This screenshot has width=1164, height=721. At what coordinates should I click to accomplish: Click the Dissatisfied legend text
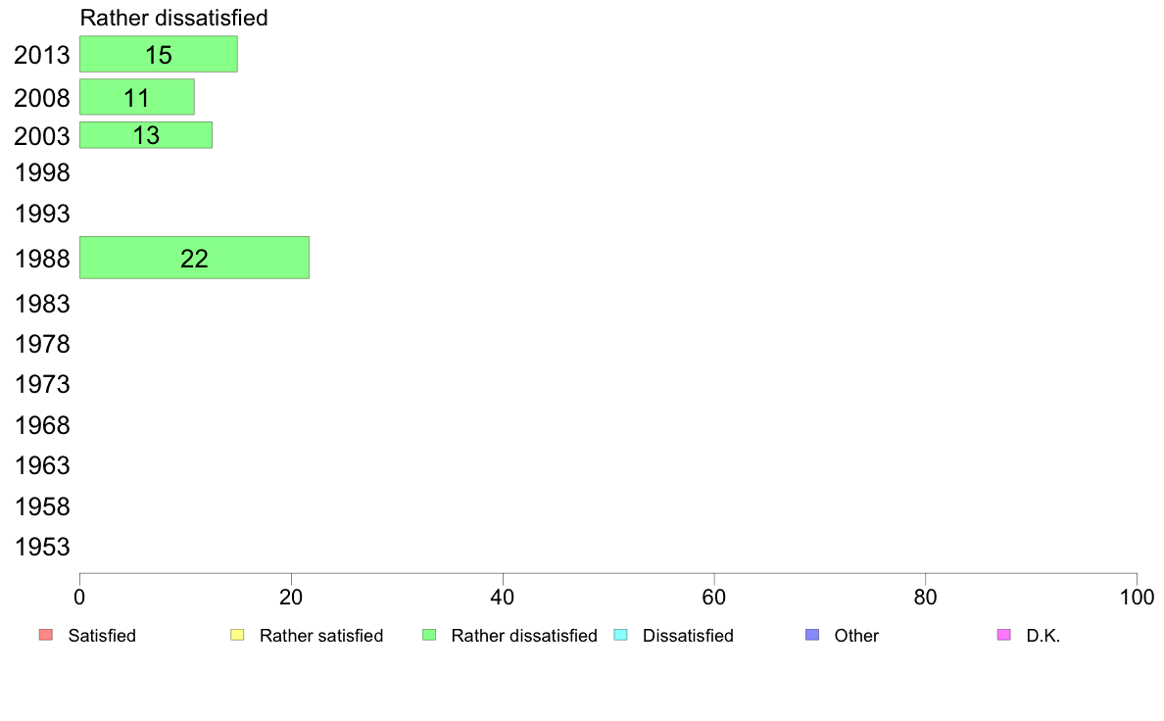click(x=688, y=636)
